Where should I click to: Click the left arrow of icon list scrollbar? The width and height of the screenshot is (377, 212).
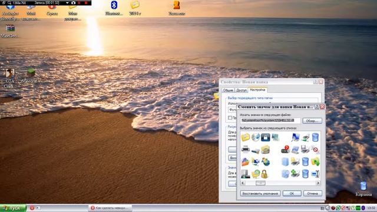[243, 183]
